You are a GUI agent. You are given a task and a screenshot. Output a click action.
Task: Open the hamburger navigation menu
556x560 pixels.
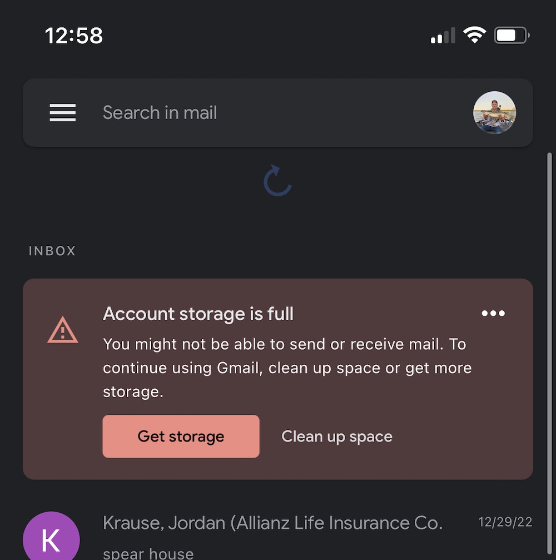coord(62,112)
